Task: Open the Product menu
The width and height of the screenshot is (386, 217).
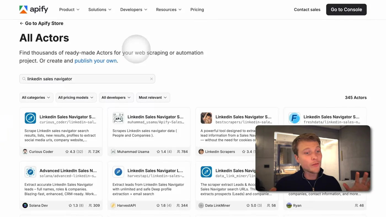Action: tap(69, 10)
